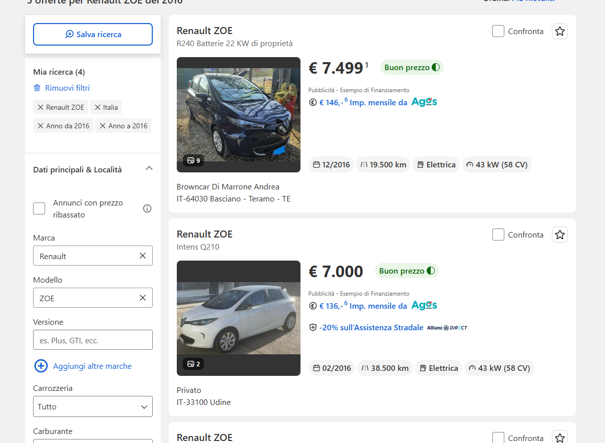Open the second Renault ZOE listing title
This screenshot has height=443, width=605.
click(x=205, y=234)
